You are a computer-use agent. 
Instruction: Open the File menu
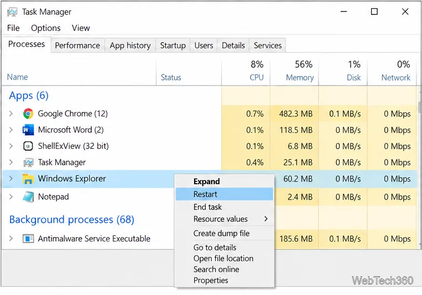pyautogui.click(x=13, y=28)
